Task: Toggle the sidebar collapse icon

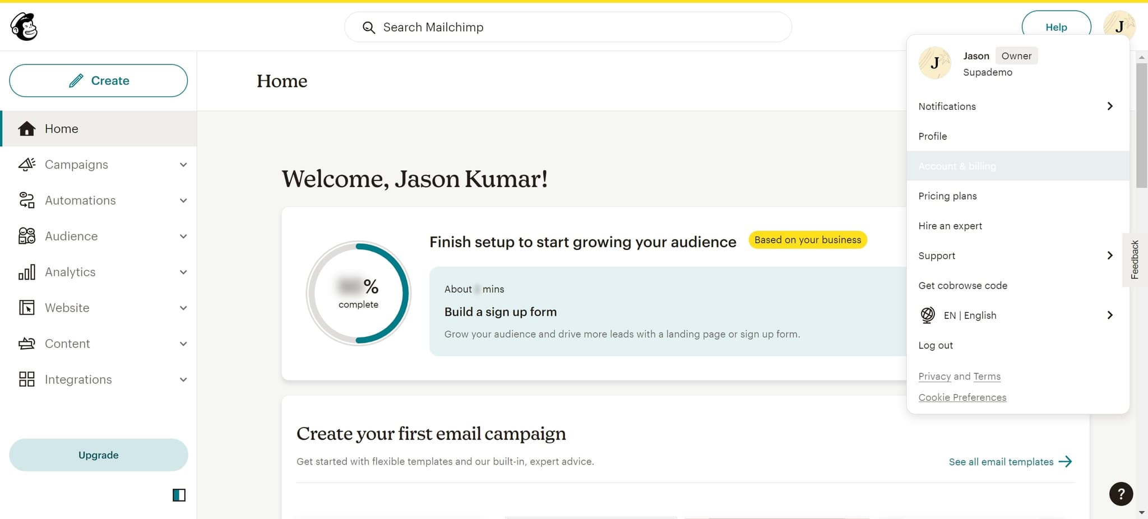Action: tap(179, 495)
